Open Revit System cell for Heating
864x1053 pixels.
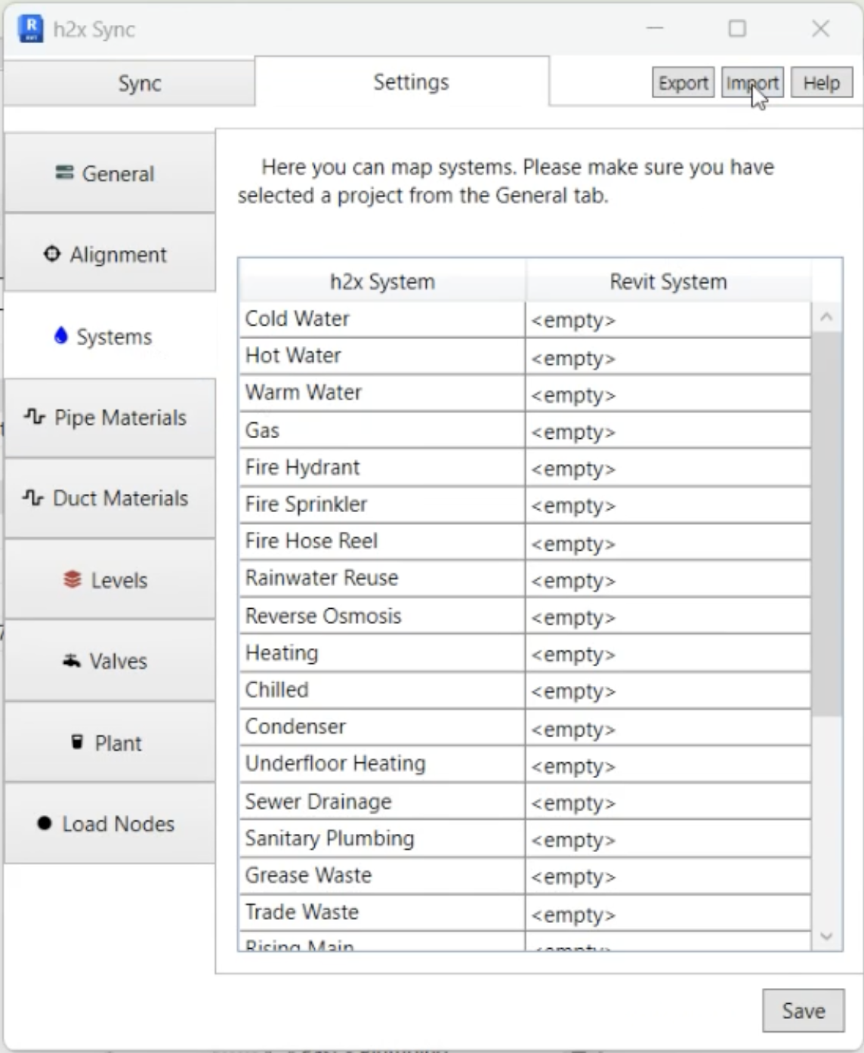tap(668, 653)
